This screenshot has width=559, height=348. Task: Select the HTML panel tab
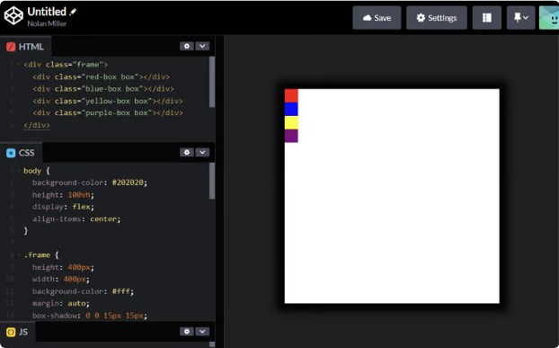click(x=25, y=47)
